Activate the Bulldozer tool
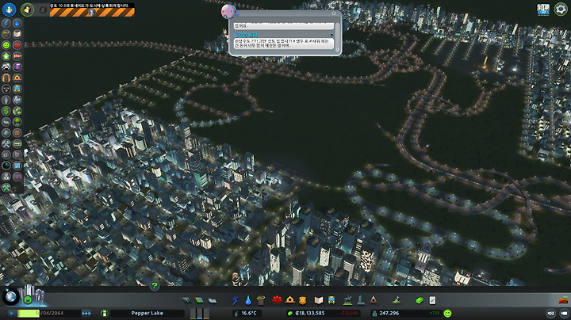 563,300
